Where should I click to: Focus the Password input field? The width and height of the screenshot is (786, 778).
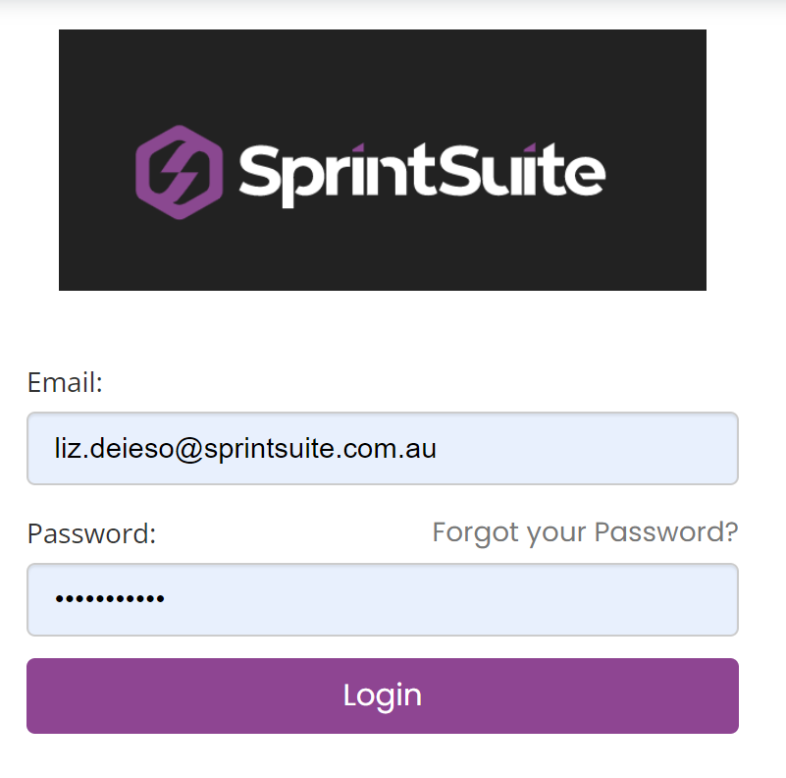(x=383, y=599)
